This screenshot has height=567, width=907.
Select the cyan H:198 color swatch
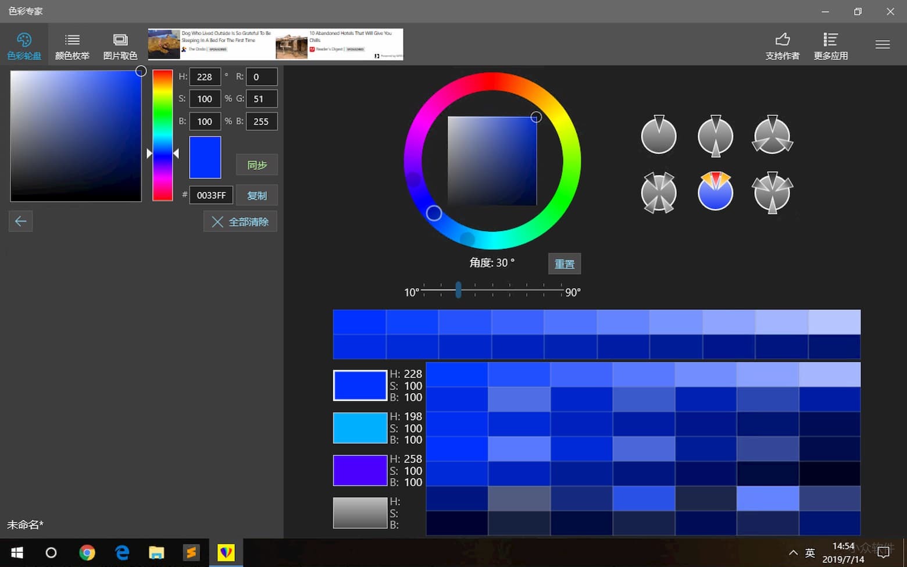click(360, 428)
